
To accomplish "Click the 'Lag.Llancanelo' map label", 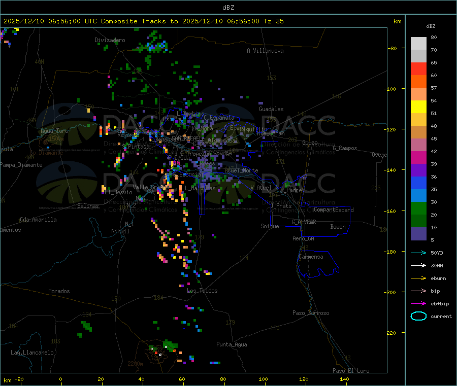I will [32, 353].
